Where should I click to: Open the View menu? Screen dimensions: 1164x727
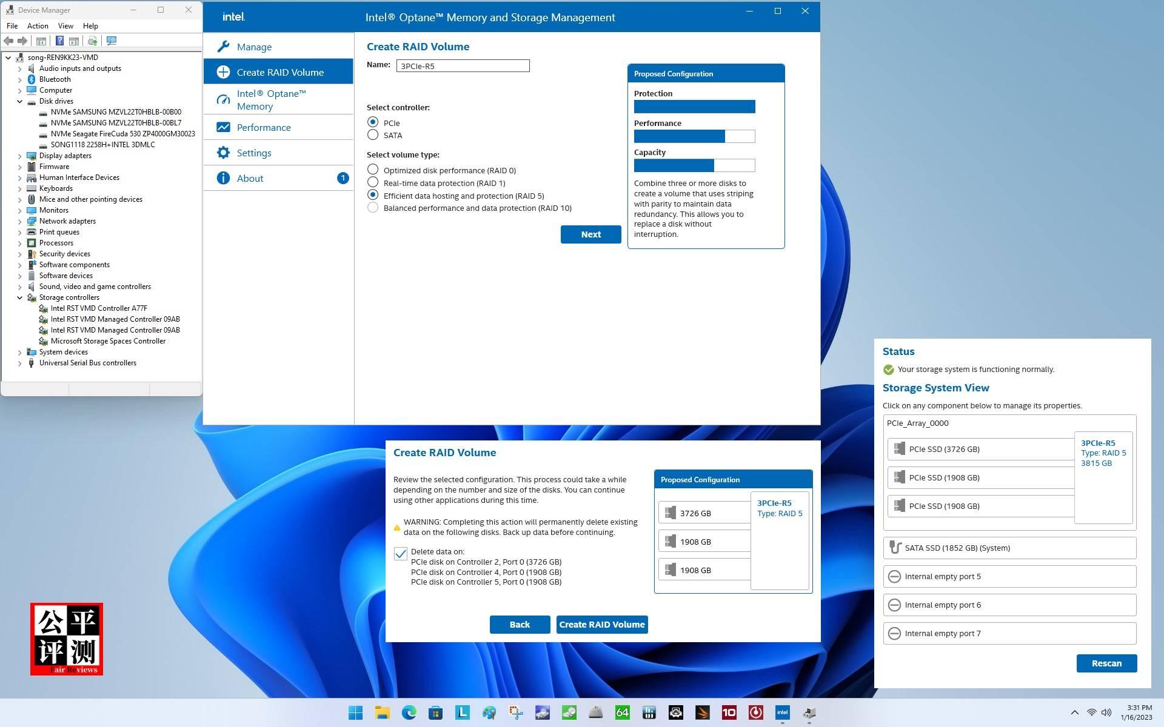65,26
